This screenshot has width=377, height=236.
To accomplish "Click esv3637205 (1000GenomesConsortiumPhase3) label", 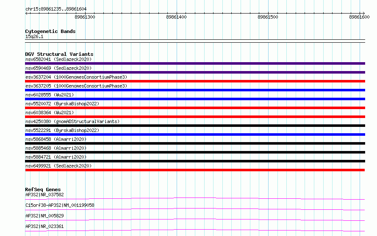I will [76, 86].
